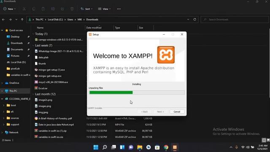
Task: Open recent locations dropdown chevron
Action: [x=16, y=19]
